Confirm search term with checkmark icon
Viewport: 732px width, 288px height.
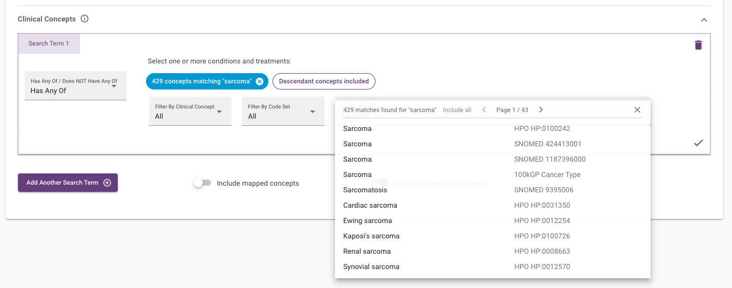(698, 143)
